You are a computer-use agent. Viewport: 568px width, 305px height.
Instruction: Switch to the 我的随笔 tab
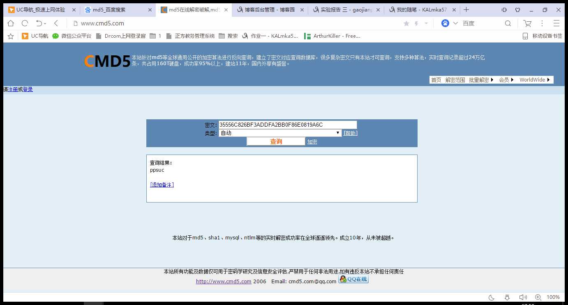422,9
